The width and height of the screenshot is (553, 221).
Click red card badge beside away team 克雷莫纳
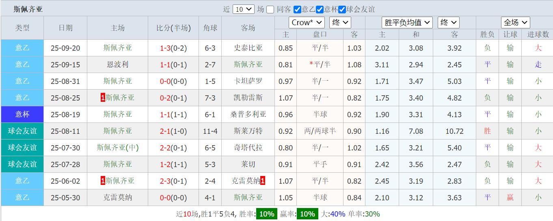[x=263, y=181]
